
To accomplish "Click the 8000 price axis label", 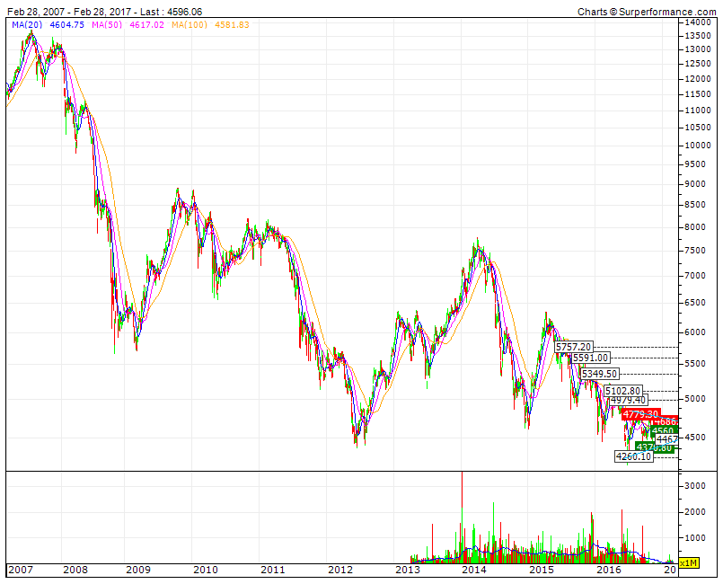I will click(x=696, y=227).
